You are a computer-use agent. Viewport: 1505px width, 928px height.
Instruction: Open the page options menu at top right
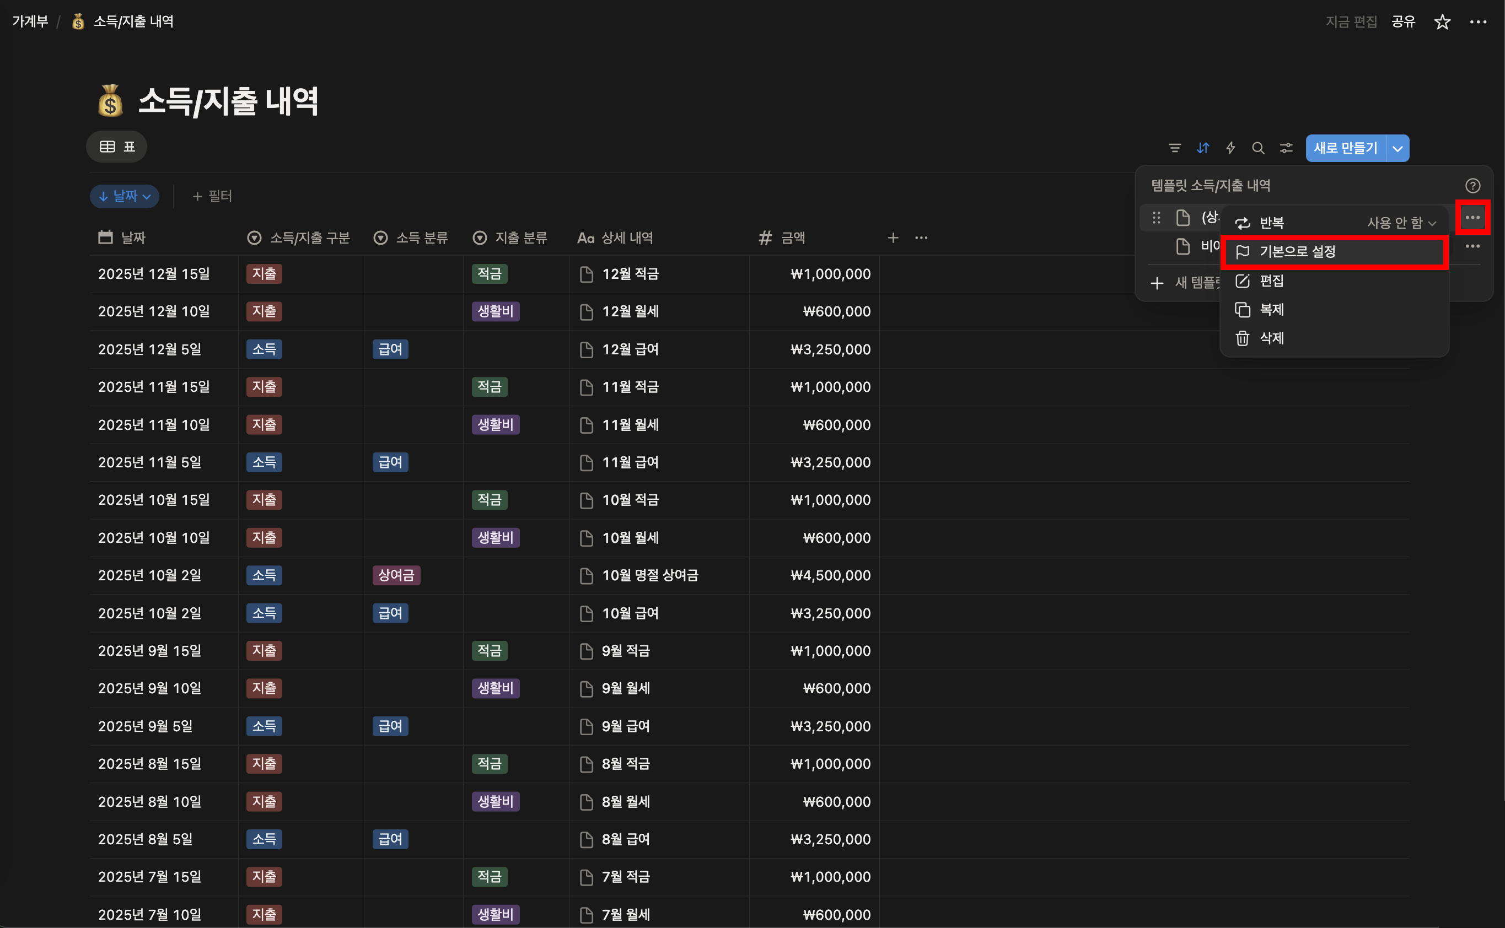(1477, 22)
